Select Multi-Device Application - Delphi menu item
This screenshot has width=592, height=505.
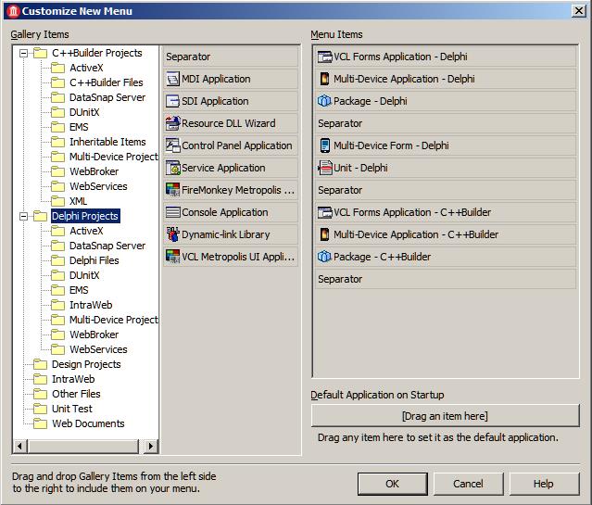[403, 79]
